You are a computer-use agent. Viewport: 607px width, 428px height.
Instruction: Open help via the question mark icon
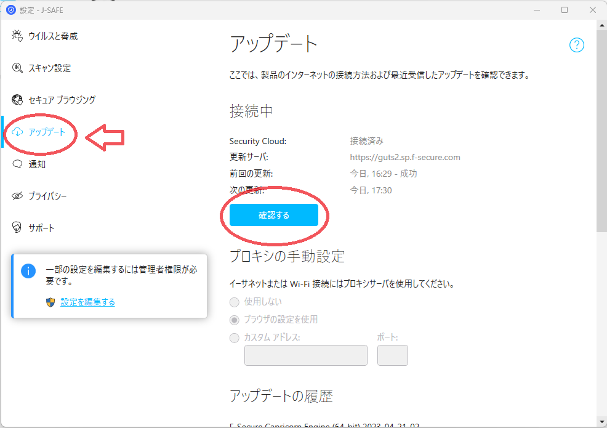(x=576, y=45)
